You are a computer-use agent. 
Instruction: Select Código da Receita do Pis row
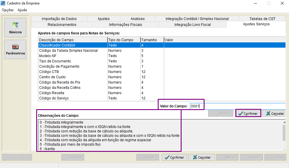(162, 82)
